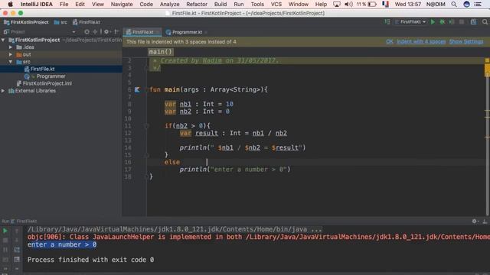Toggle the fold marker at main's closing brace
490x275 pixels.
point(146,176)
